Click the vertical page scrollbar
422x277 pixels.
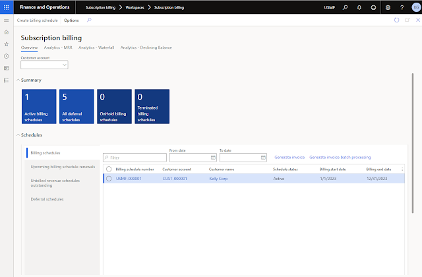[x=413, y=143]
